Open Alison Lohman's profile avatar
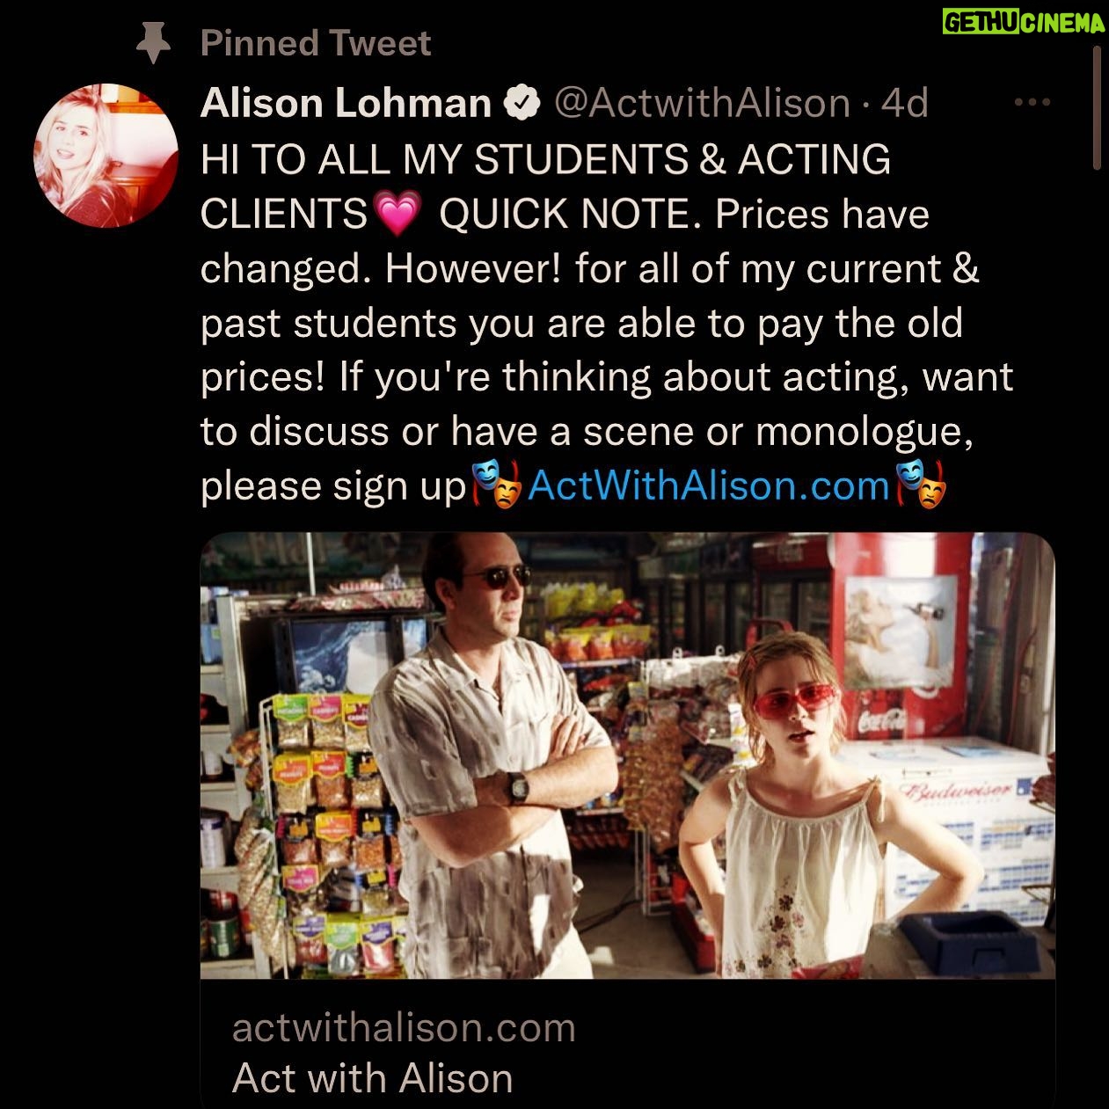1109x1109 pixels. (106, 157)
